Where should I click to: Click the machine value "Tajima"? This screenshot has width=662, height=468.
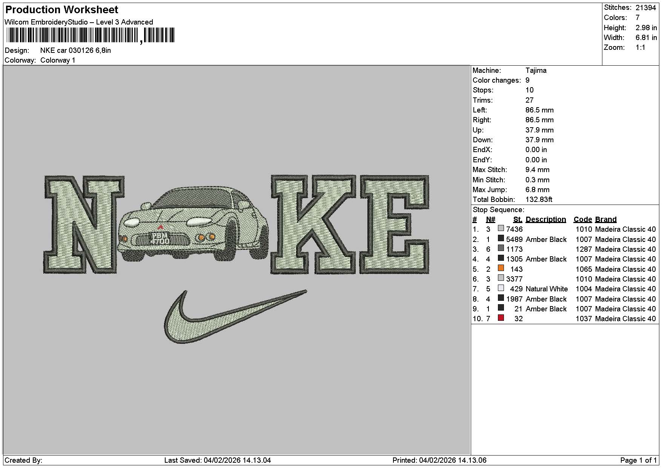[x=536, y=71]
